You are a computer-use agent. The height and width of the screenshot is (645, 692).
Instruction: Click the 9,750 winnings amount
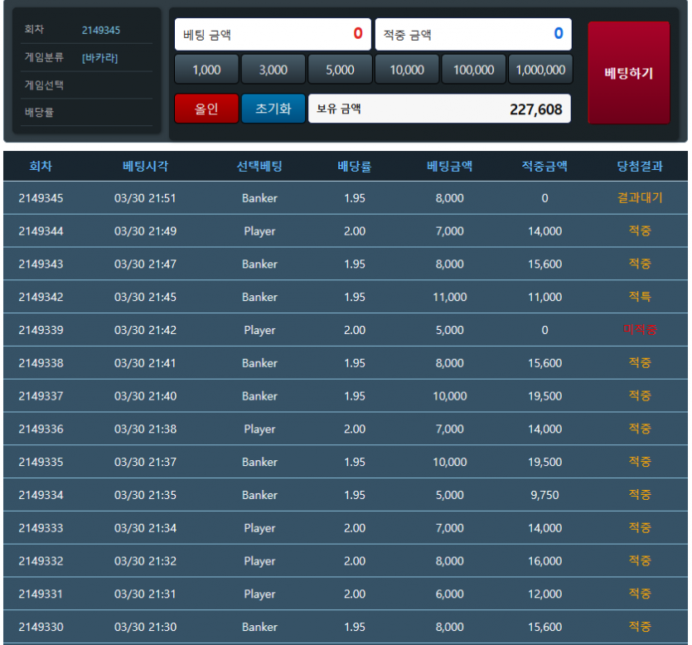[x=544, y=495]
